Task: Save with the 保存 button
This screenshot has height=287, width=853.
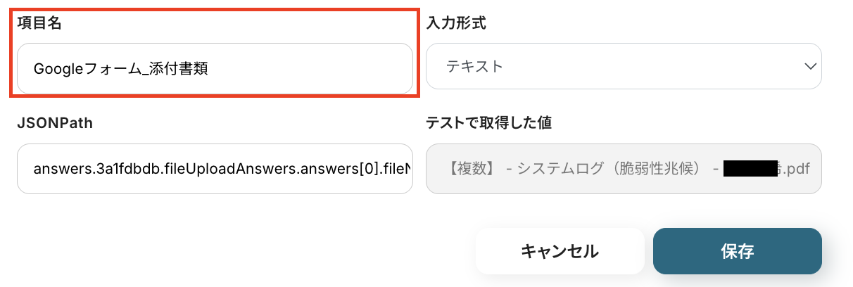Action: coord(737,251)
